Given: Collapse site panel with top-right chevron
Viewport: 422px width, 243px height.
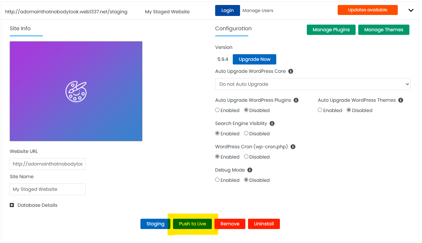Looking at the screenshot, I should point(411,10).
